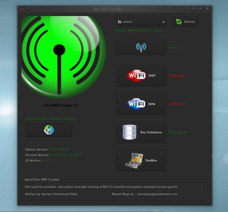Open the Key Database
228x212 pixels.
(x=141, y=132)
